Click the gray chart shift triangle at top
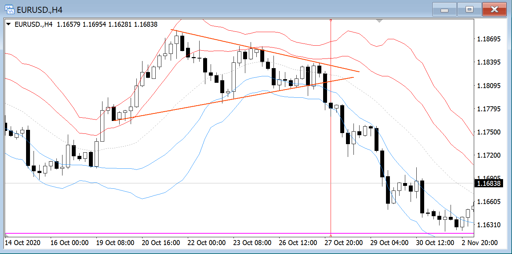Viewport: 512px width, 254px height. pos(380,21)
